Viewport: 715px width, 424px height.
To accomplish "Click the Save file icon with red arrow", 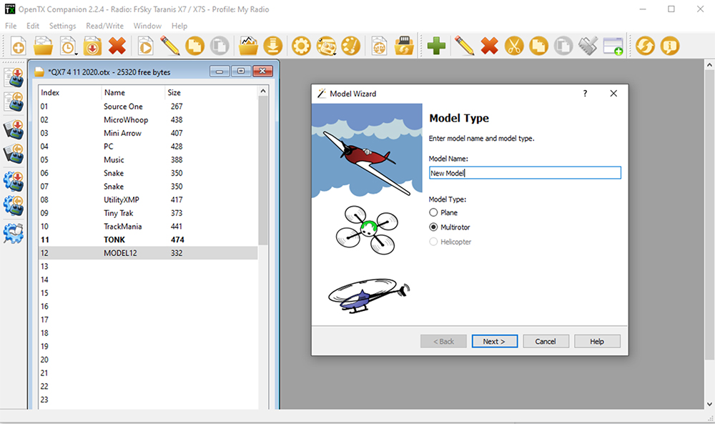I will coord(92,46).
